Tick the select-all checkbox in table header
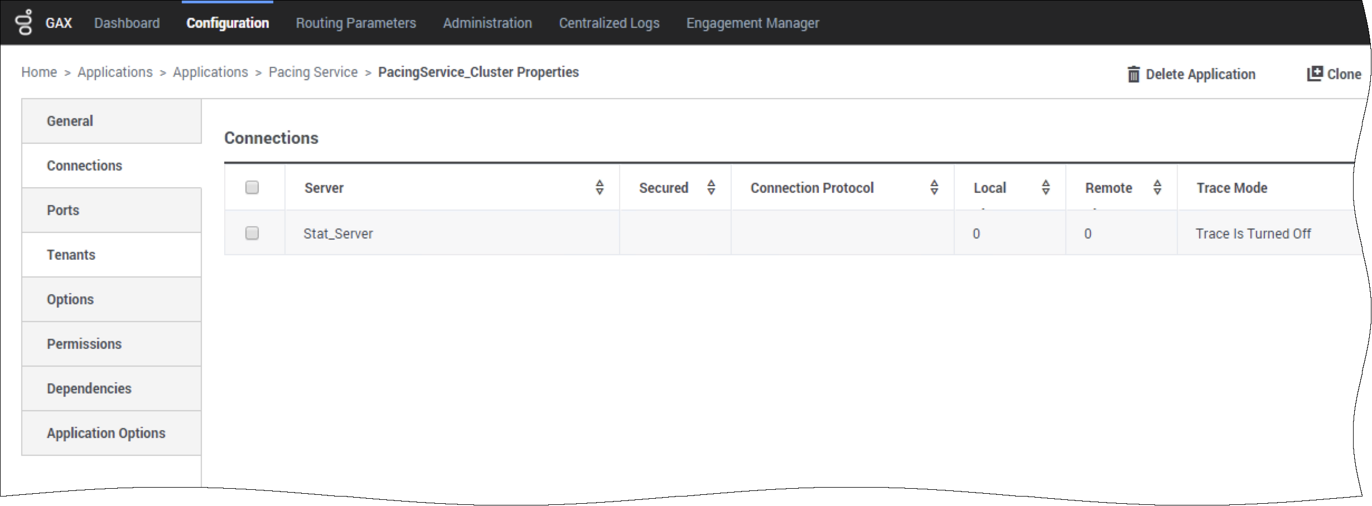The width and height of the screenshot is (1372, 506). (252, 187)
